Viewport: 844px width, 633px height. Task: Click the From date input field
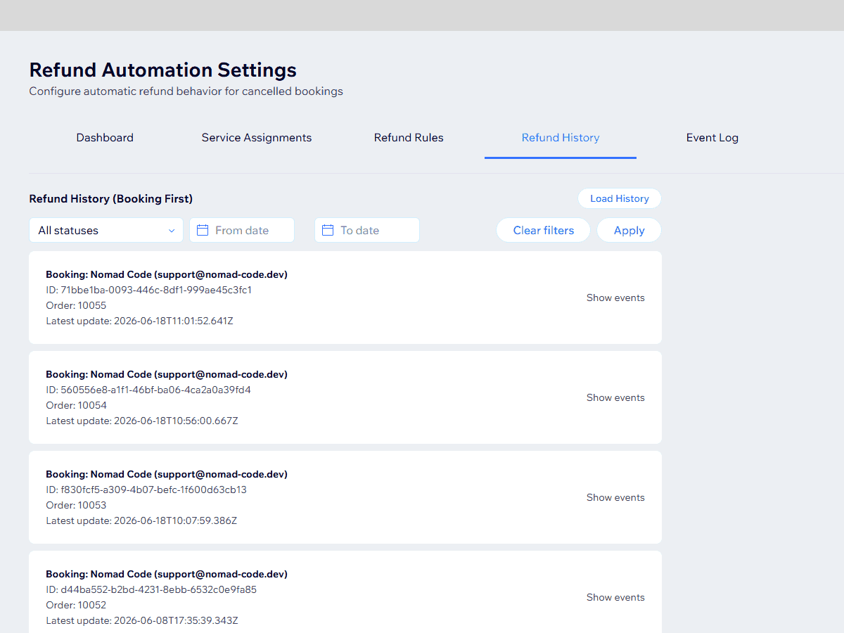pyautogui.click(x=242, y=230)
